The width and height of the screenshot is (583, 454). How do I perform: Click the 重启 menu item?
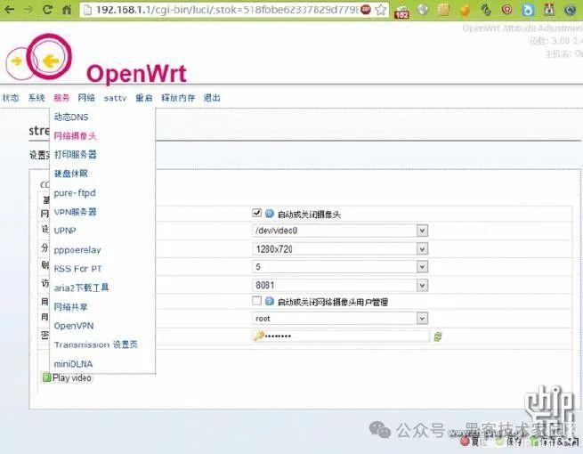point(144,98)
